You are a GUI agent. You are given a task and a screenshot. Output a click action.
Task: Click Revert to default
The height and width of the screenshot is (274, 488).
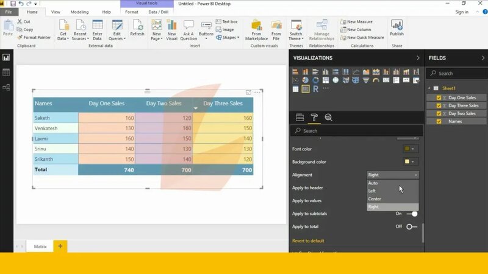point(308,241)
